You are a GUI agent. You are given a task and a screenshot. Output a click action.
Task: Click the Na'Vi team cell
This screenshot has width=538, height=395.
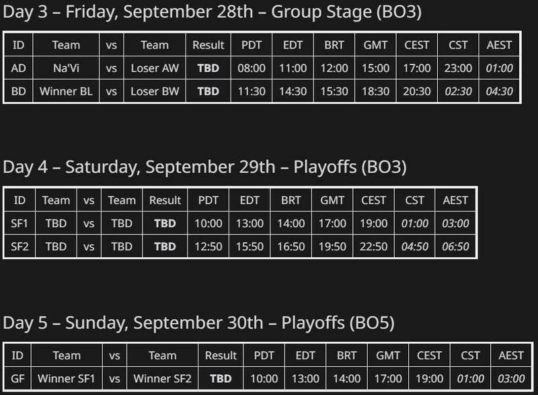pyautogui.click(x=66, y=69)
